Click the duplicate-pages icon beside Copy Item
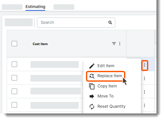 pos(92,86)
